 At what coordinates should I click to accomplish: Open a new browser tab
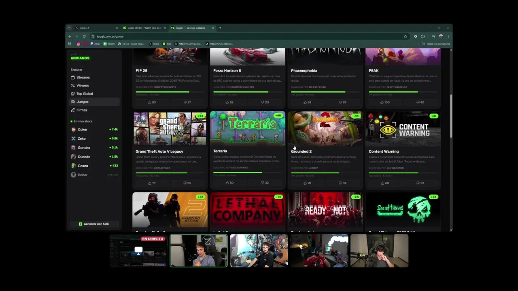[x=220, y=28]
